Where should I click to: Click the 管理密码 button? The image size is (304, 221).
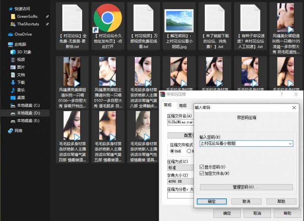[x=246, y=187]
